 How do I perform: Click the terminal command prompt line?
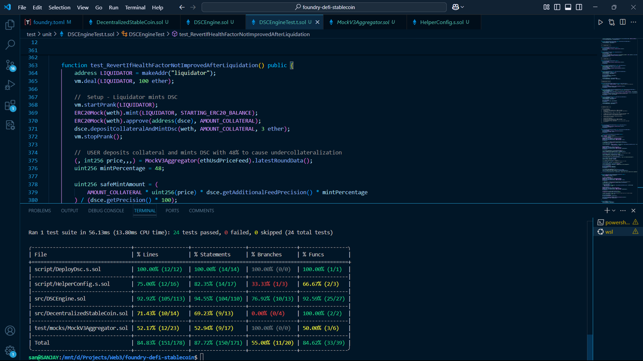point(115,356)
